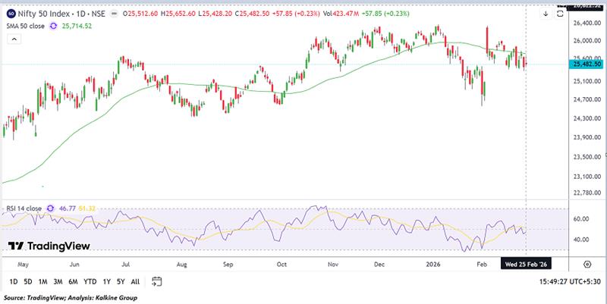This screenshot has width=607, height=304.
Task: Click the RSI 14 close legend label
Action: pyautogui.click(x=23, y=207)
